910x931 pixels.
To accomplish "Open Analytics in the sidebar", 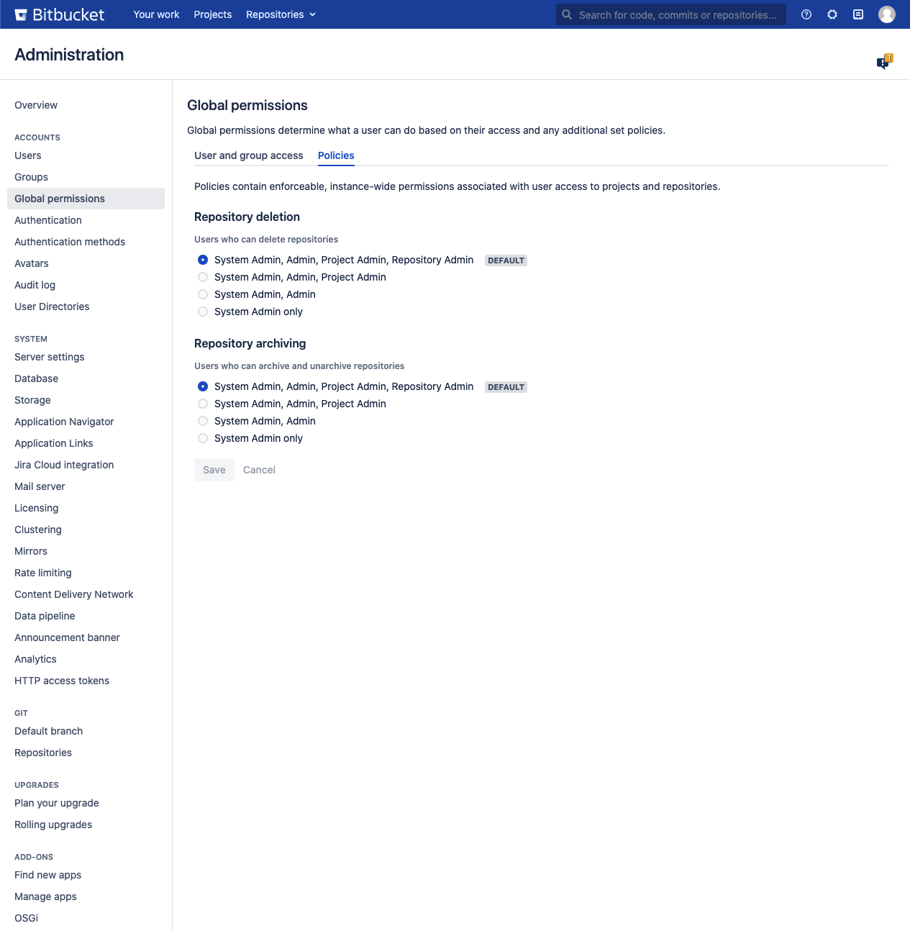I will 35,659.
